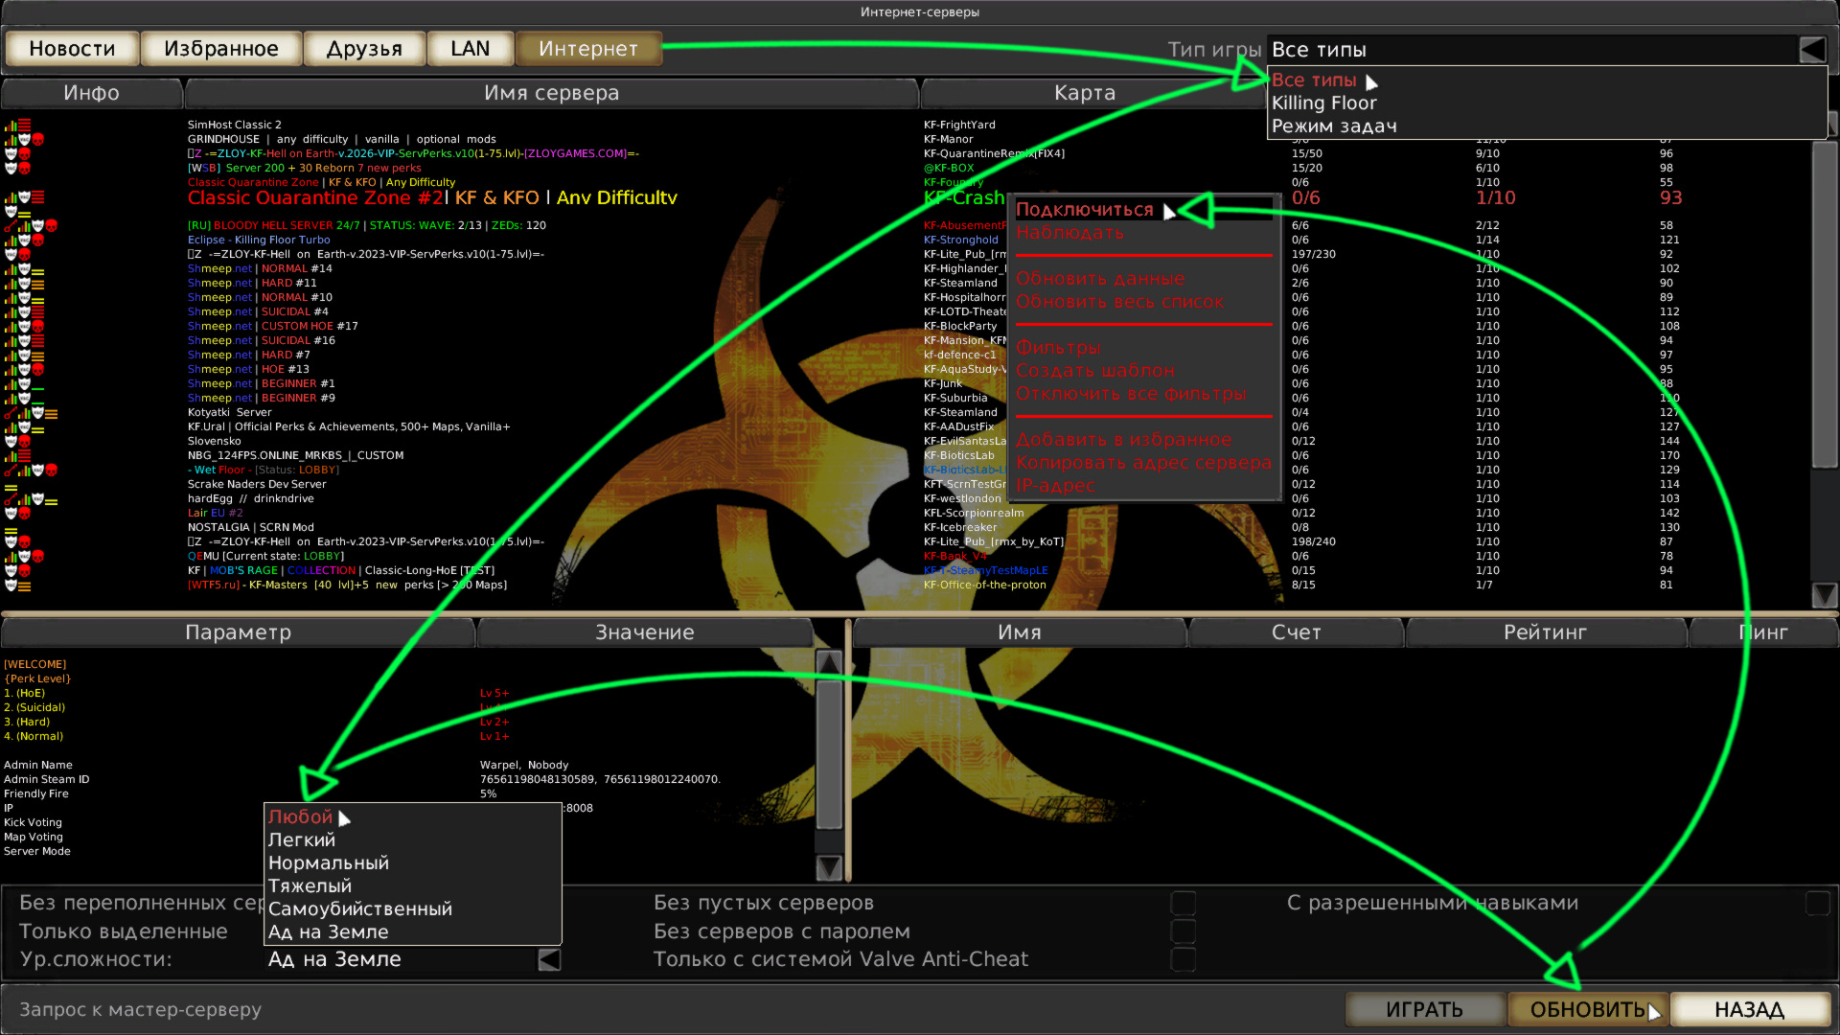Viewport: 1840px width, 1035px height.
Task: Click the 'НАЗАД' button
Action: click(x=1749, y=1009)
